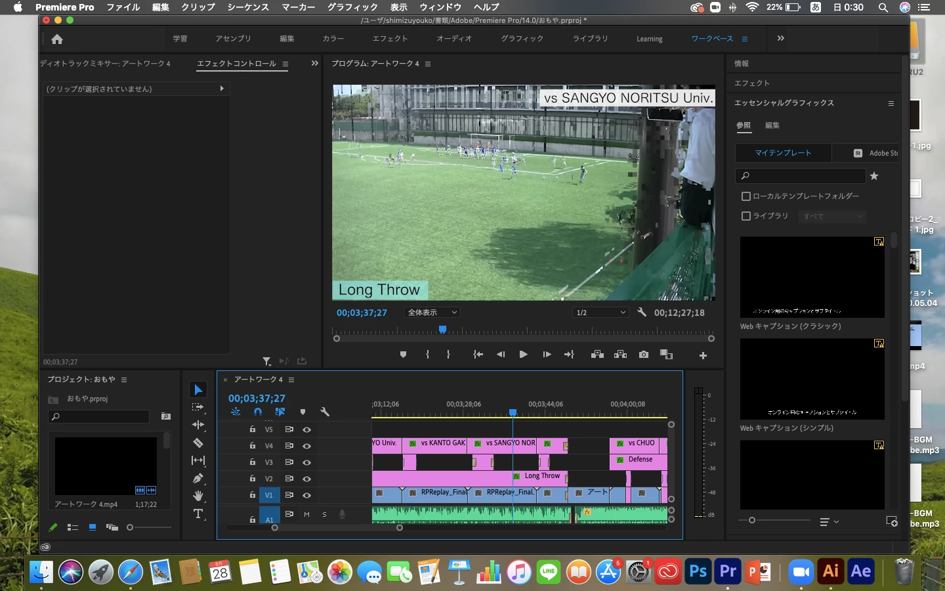The image size is (945, 591).
Task: Open the program monitor panel menu
Action: point(428,64)
